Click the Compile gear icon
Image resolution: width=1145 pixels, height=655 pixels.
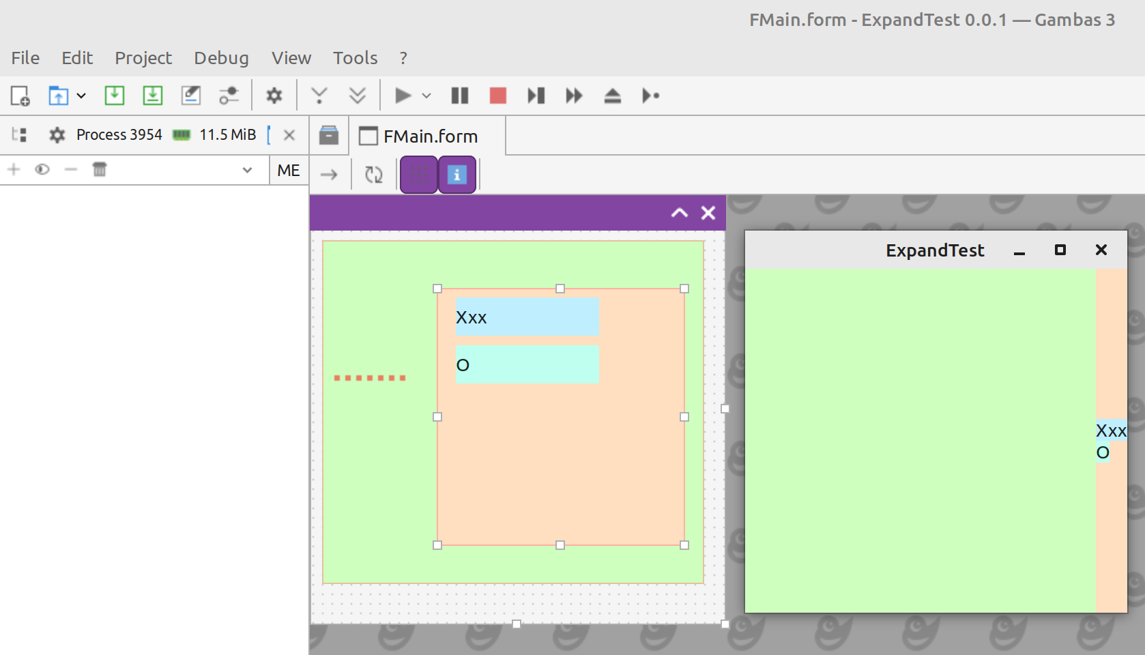click(x=274, y=96)
